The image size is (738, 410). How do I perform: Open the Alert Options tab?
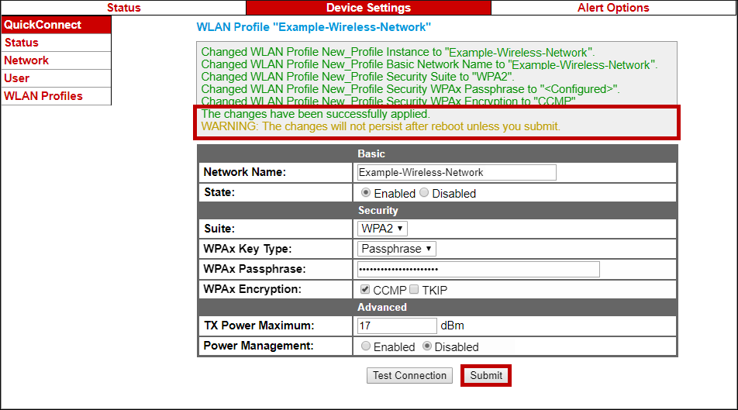613,8
